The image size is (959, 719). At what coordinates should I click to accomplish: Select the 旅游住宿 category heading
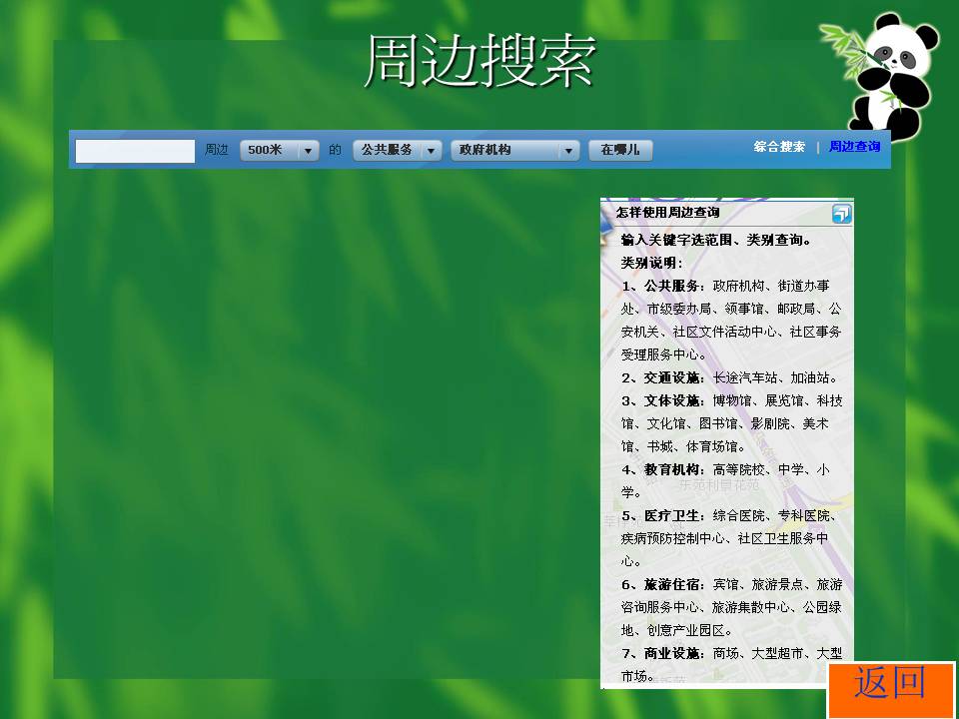[673, 584]
